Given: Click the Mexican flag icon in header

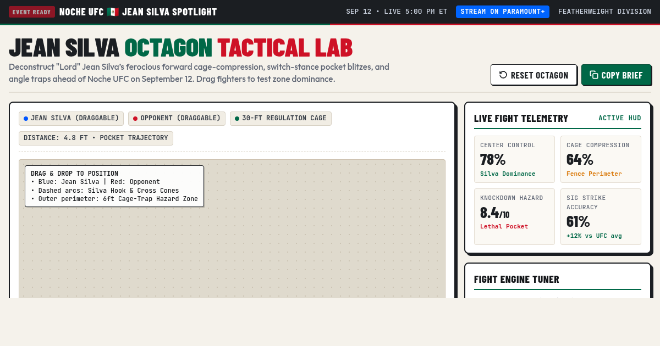Looking at the screenshot, I should coord(113,12).
